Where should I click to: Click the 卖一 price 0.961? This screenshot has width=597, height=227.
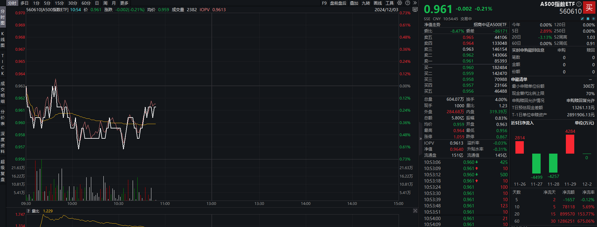pos(468,61)
